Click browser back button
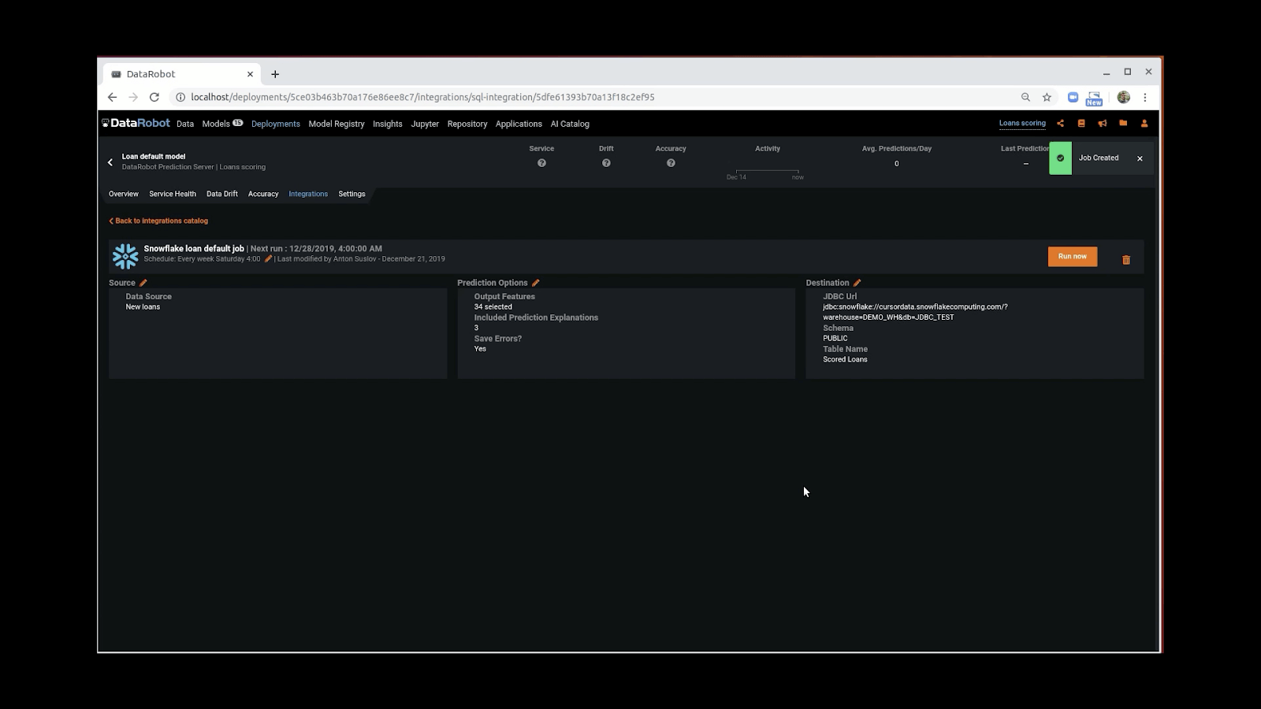The width and height of the screenshot is (1261, 709). pyautogui.click(x=112, y=97)
